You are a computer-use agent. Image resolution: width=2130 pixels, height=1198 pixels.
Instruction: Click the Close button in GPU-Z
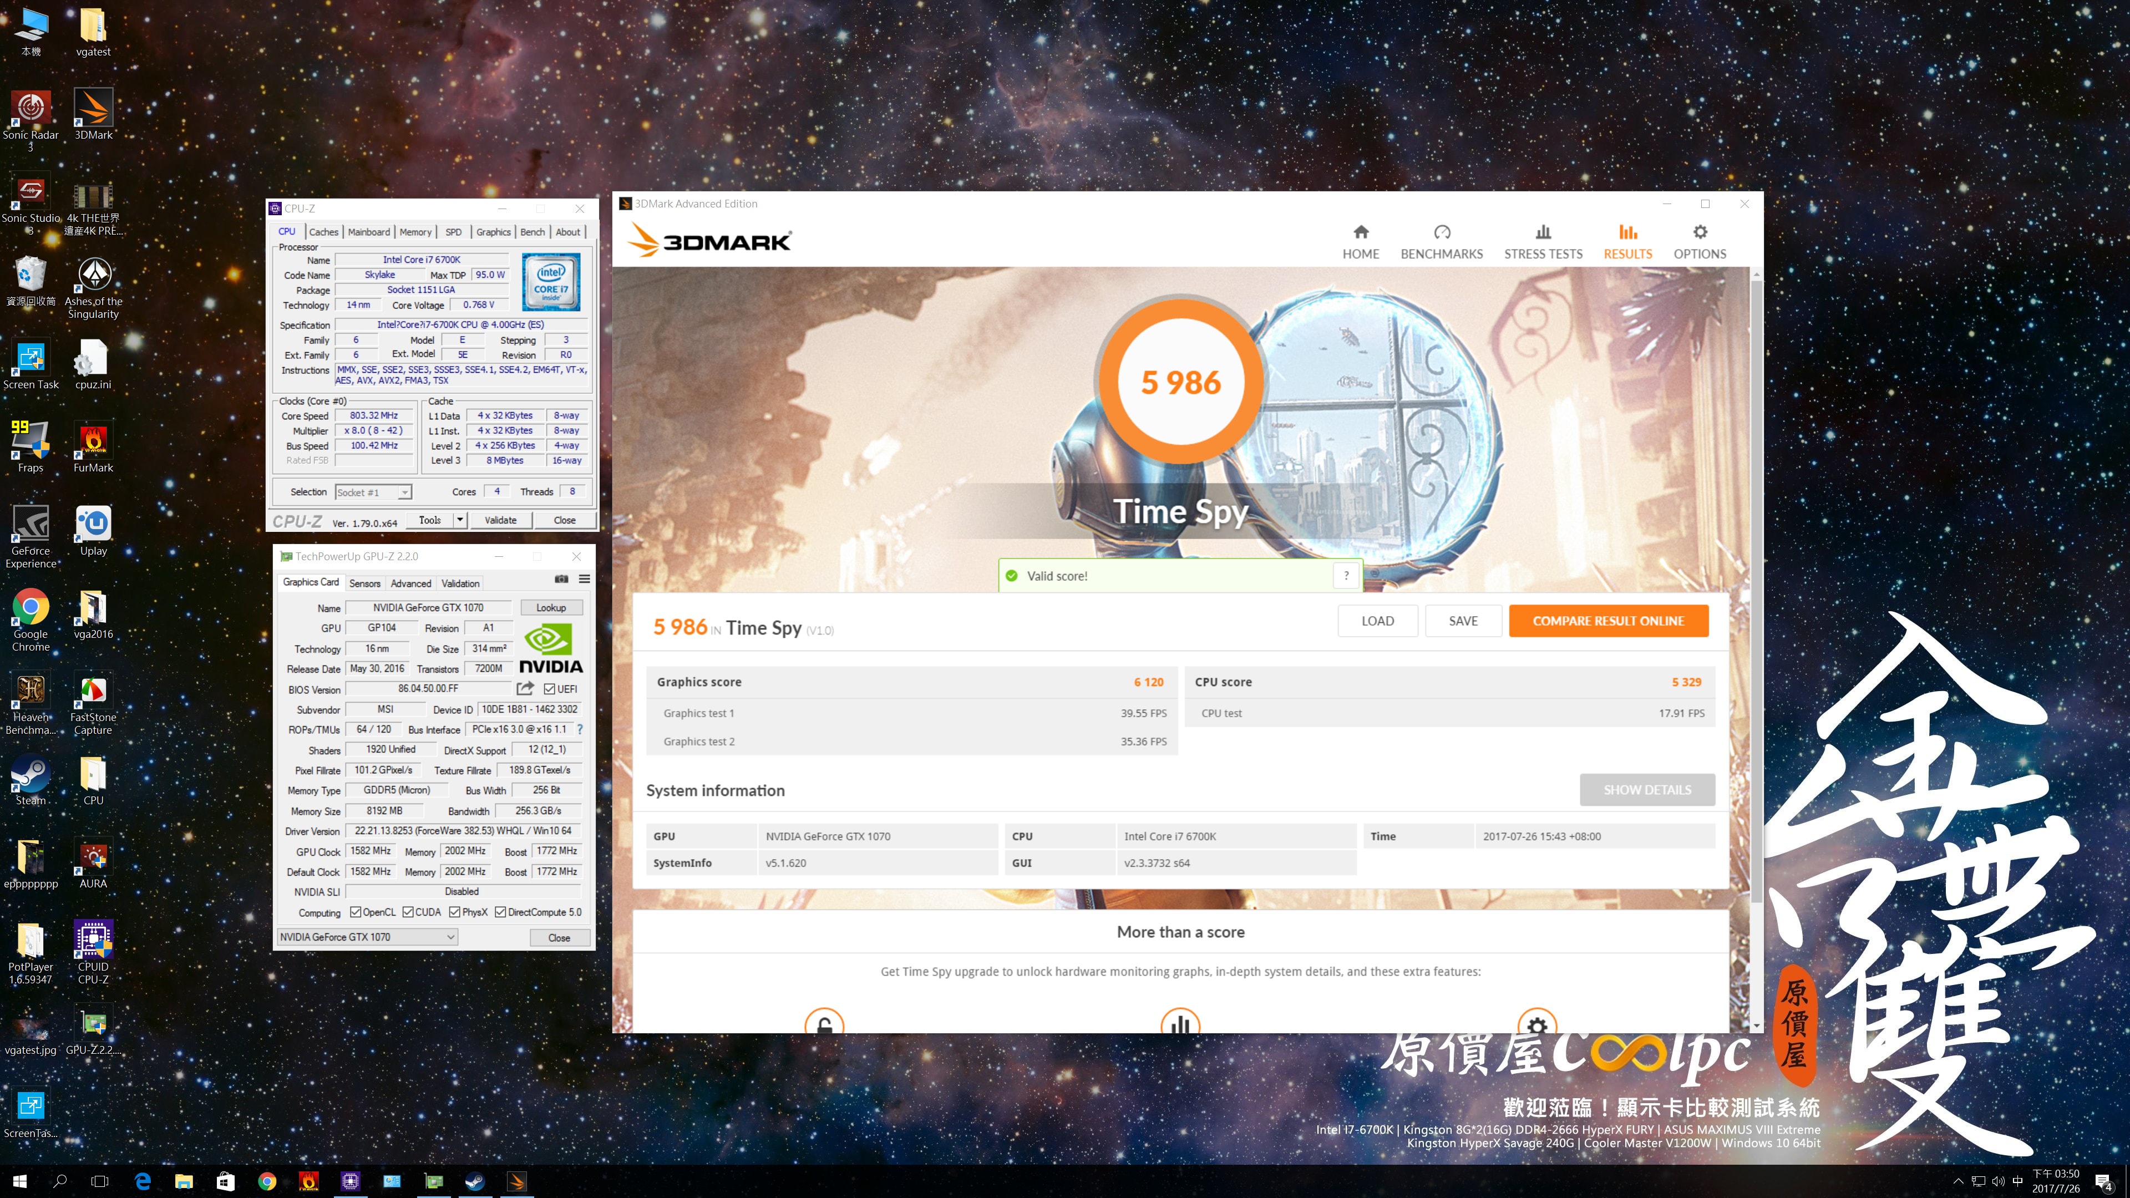click(559, 937)
